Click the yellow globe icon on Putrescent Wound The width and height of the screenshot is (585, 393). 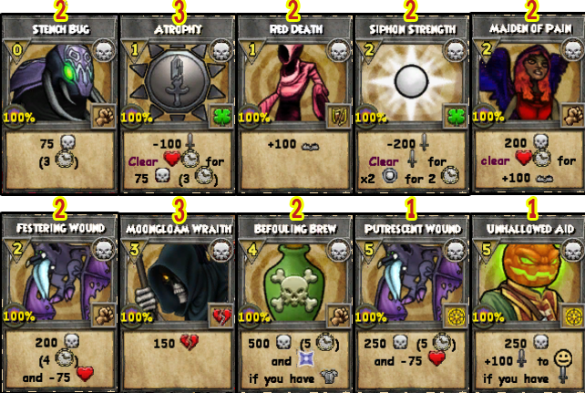(x=456, y=315)
